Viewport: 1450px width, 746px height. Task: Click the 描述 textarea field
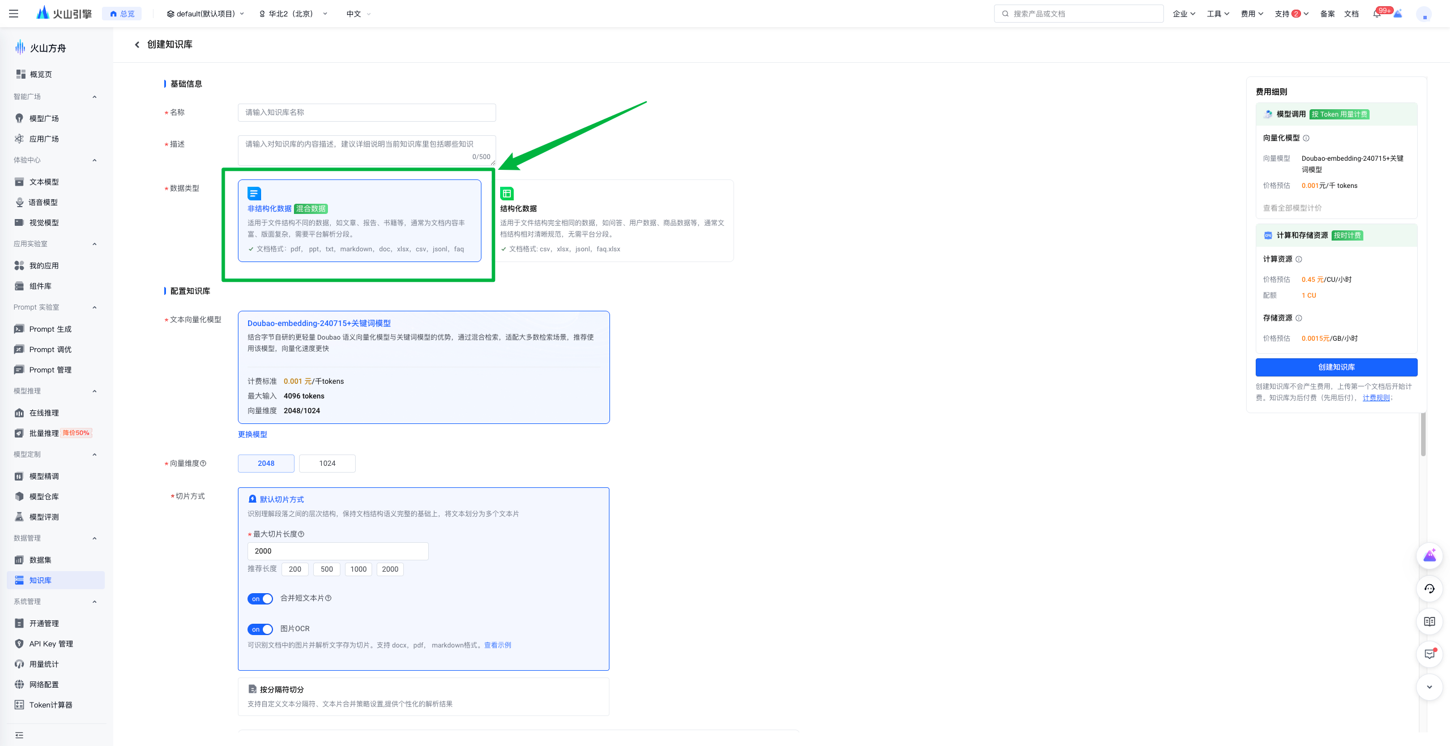coord(367,150)
